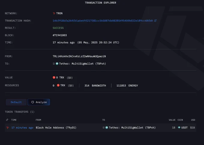The height and width of the screenshot is (145, 204).
Task: Open the FROM address TRLi4KskHxfACnxKzLrf2wNHauWUQpwziN
Action: (x=79, y=56)
